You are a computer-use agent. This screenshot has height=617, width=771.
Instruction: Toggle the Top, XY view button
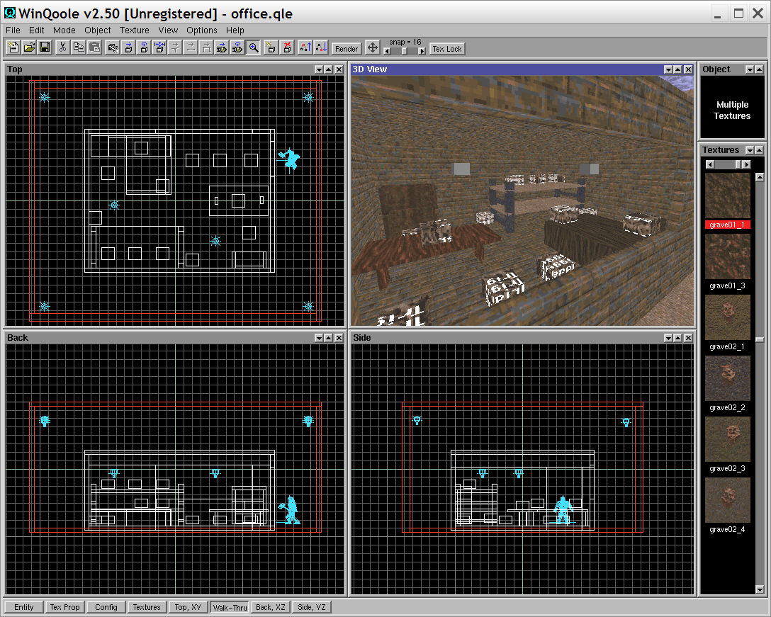click(x=188, y=607)
